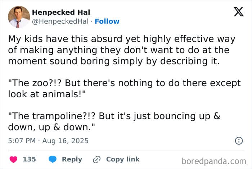This screenshot has width=252, height=169.
Task: Open the Henpecked Hal display name
Action: click(61, 12)
